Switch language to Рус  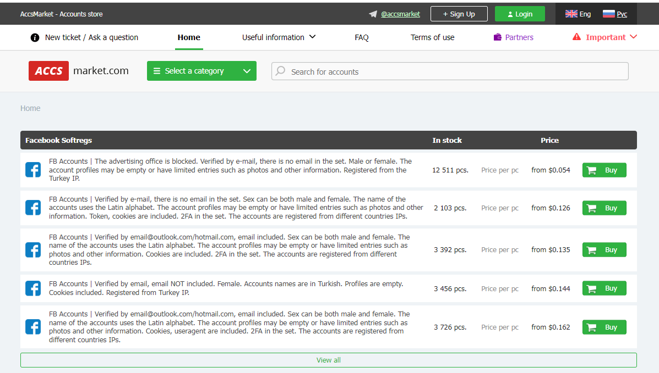pos(622,14)
